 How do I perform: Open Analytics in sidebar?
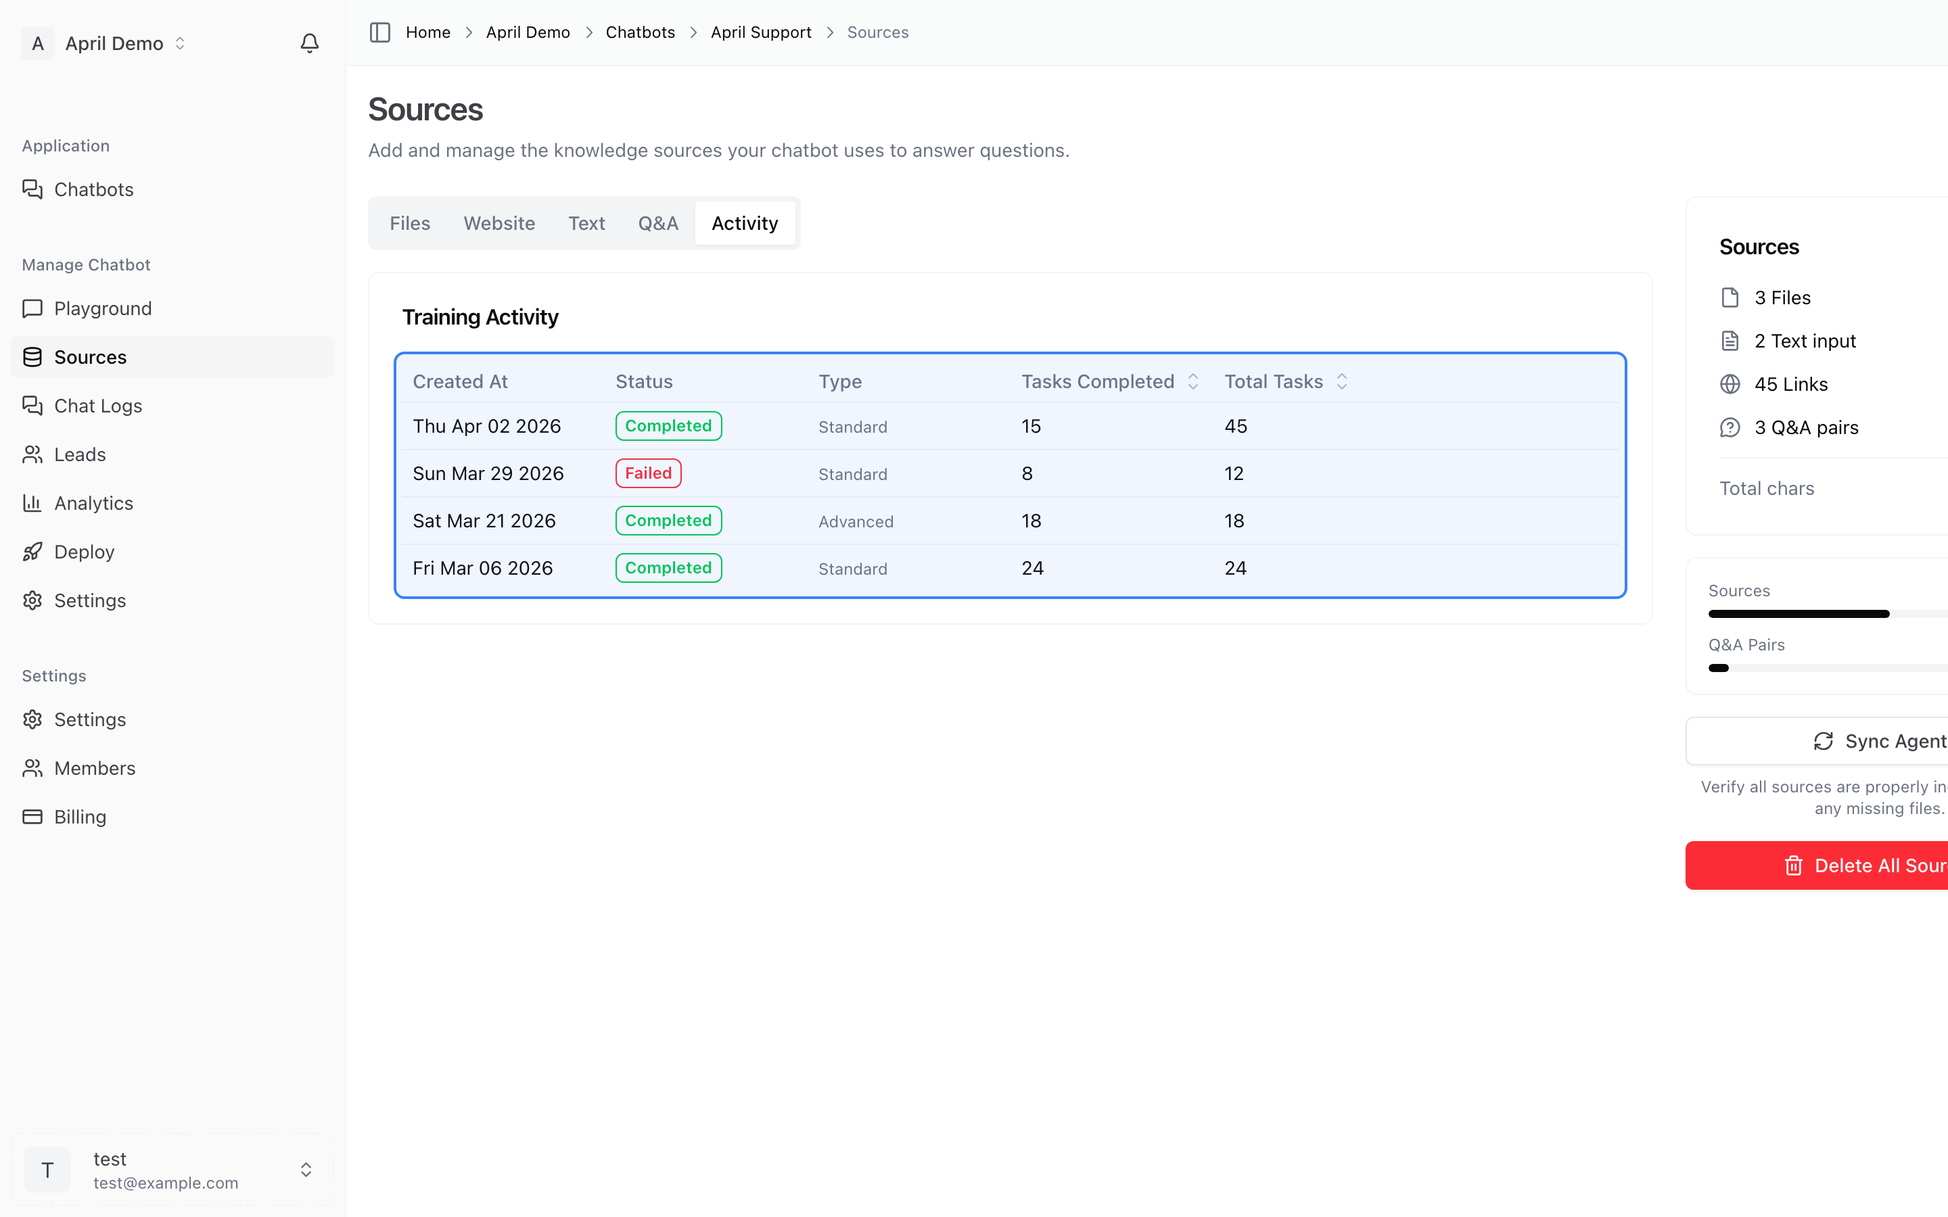pyautogui.click(x=172, y=503)
